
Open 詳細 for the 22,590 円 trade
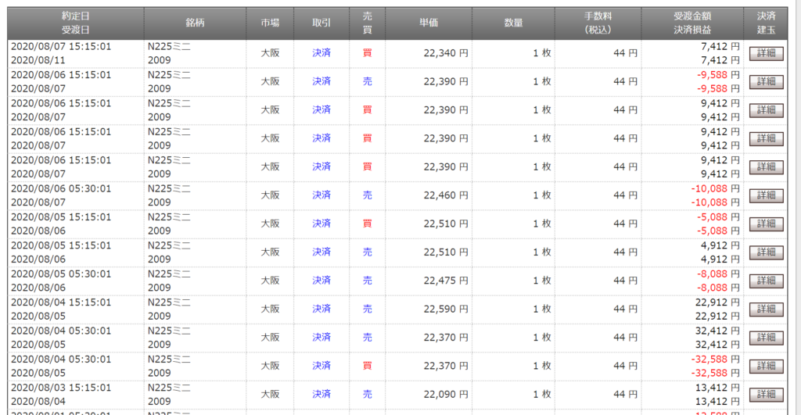[766, 309]
